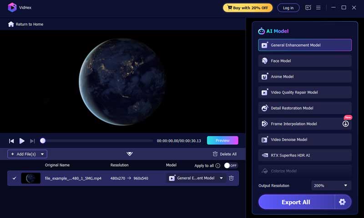Click the Apply to all info icon
Screen dimensions: 364x218
pos(217,166)
